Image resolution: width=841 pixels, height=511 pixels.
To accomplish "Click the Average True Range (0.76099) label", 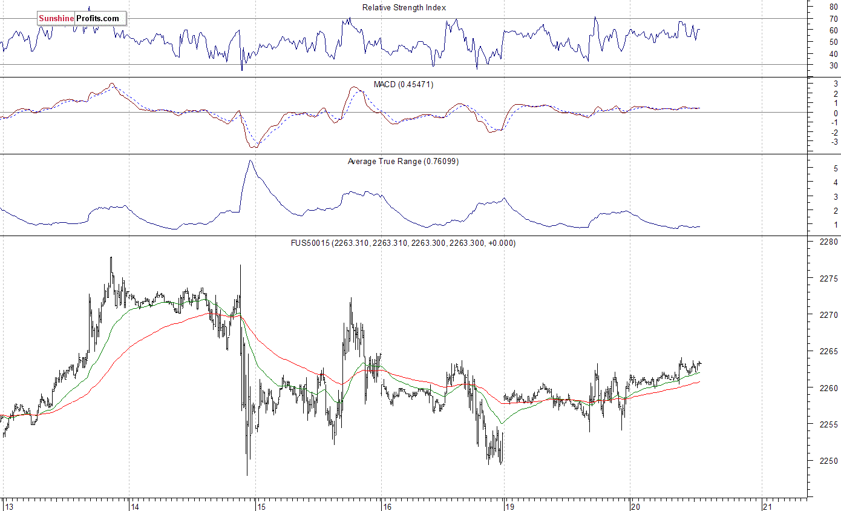I will [403, 162].
